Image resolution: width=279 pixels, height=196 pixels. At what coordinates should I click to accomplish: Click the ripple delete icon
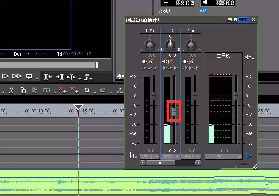click(74, 90)
